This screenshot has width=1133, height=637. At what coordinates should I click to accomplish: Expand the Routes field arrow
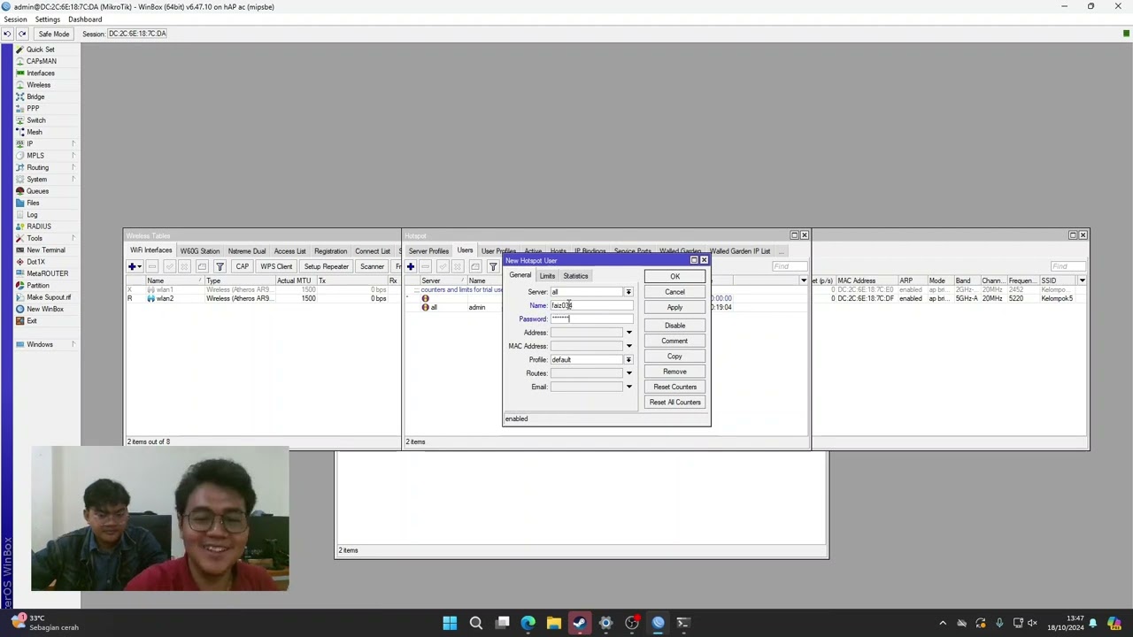tap(628, 373)
